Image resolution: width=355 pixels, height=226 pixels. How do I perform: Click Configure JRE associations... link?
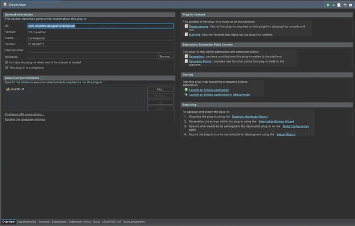pos(25,114)
